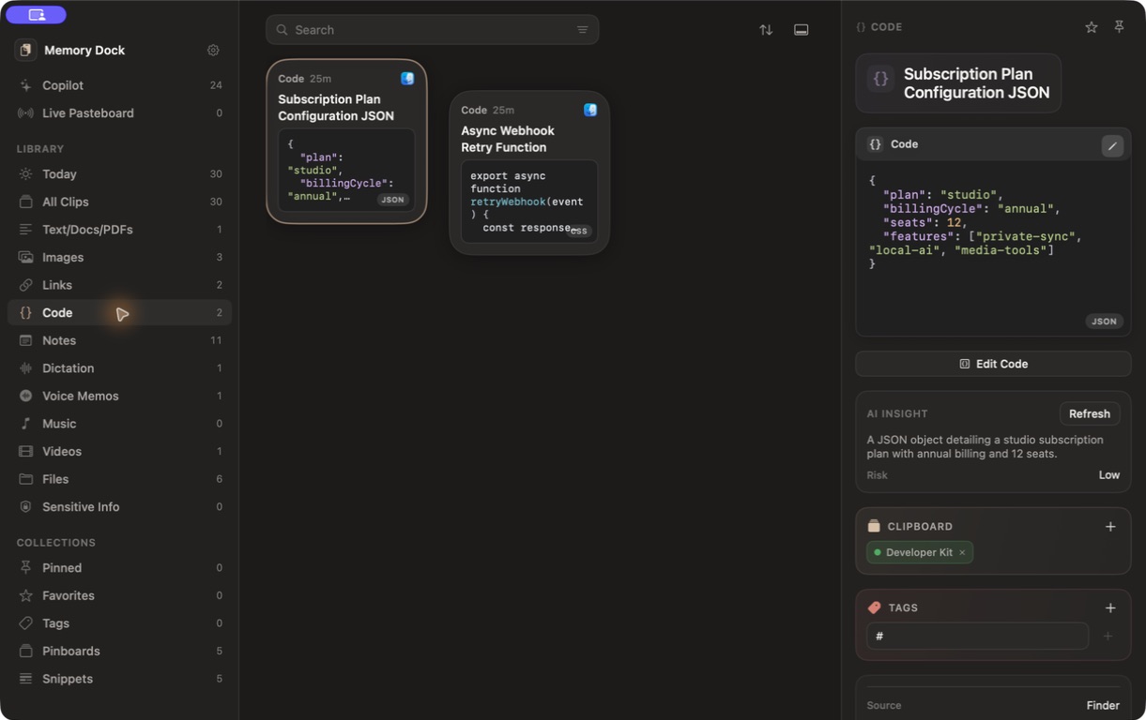Click source app icon on Async Webhook card

pyautogui.click(x=590, y=110)
